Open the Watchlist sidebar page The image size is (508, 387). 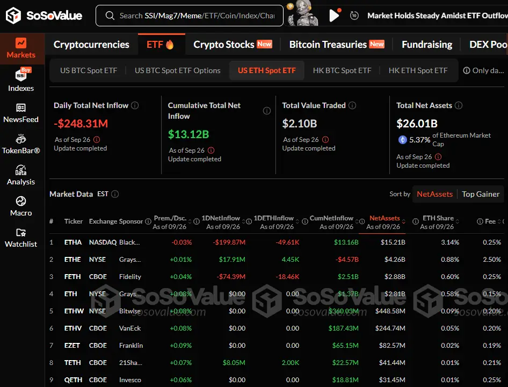pyautogui.click(x=21, y=238)
